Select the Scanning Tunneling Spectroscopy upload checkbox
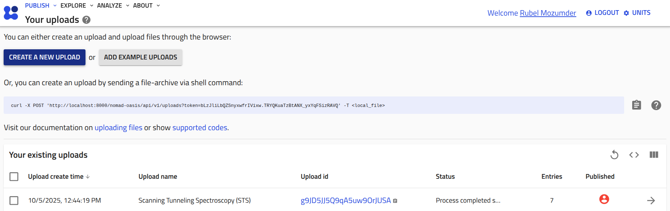The height and width of the screenshot is (211, 670). (14, 200)
